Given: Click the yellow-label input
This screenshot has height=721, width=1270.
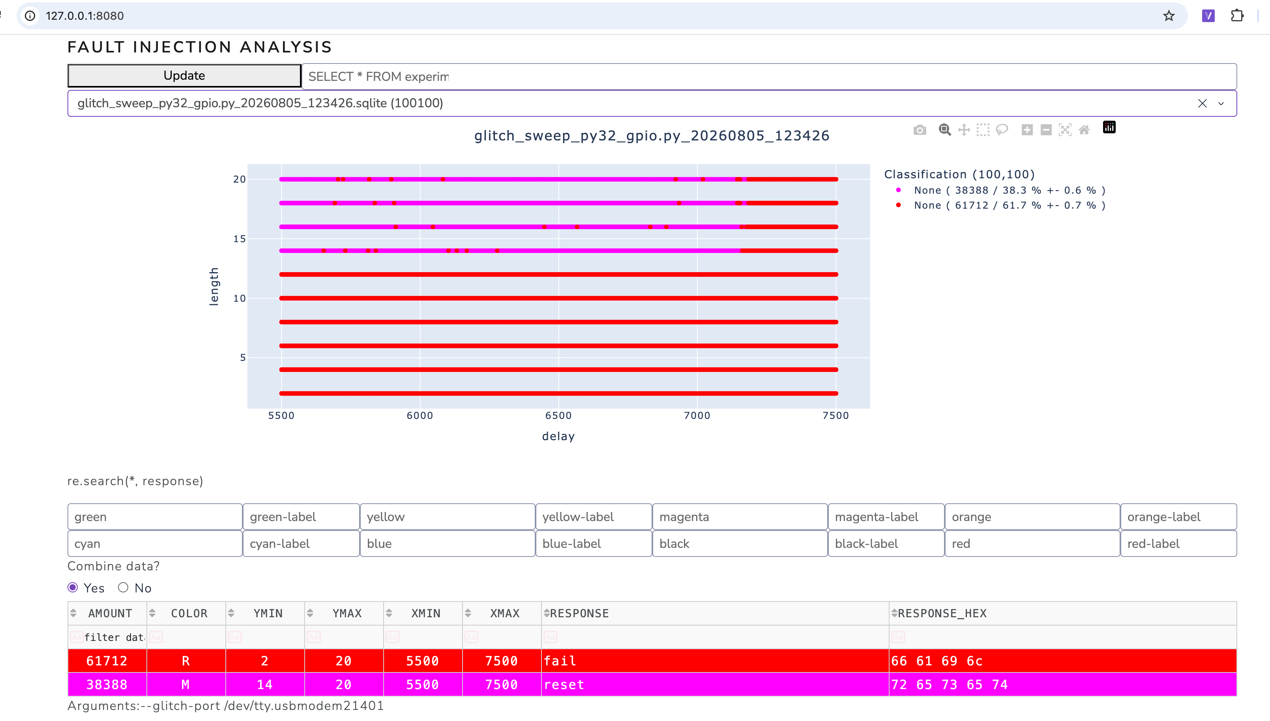Looking at the screenshot, I should (594, 516).
